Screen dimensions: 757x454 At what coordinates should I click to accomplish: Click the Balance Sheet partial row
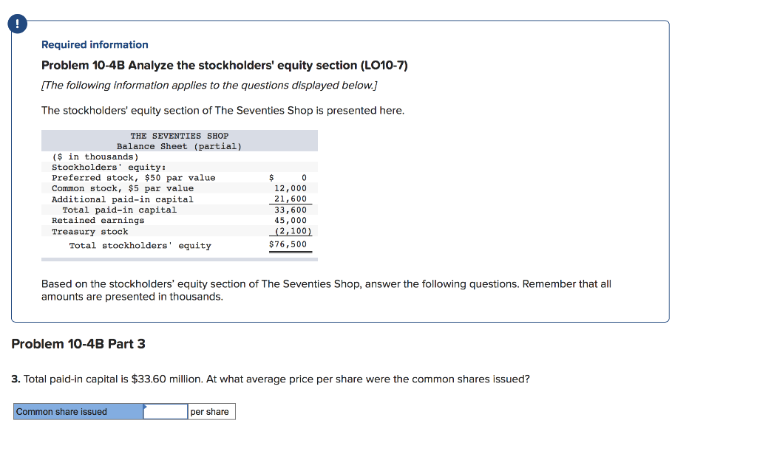click(x=178, y=145)
